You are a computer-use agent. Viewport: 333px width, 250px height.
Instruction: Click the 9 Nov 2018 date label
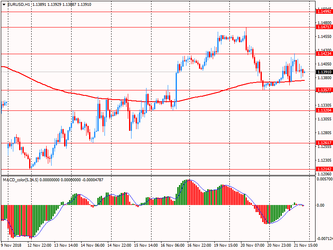click(11, 245)
